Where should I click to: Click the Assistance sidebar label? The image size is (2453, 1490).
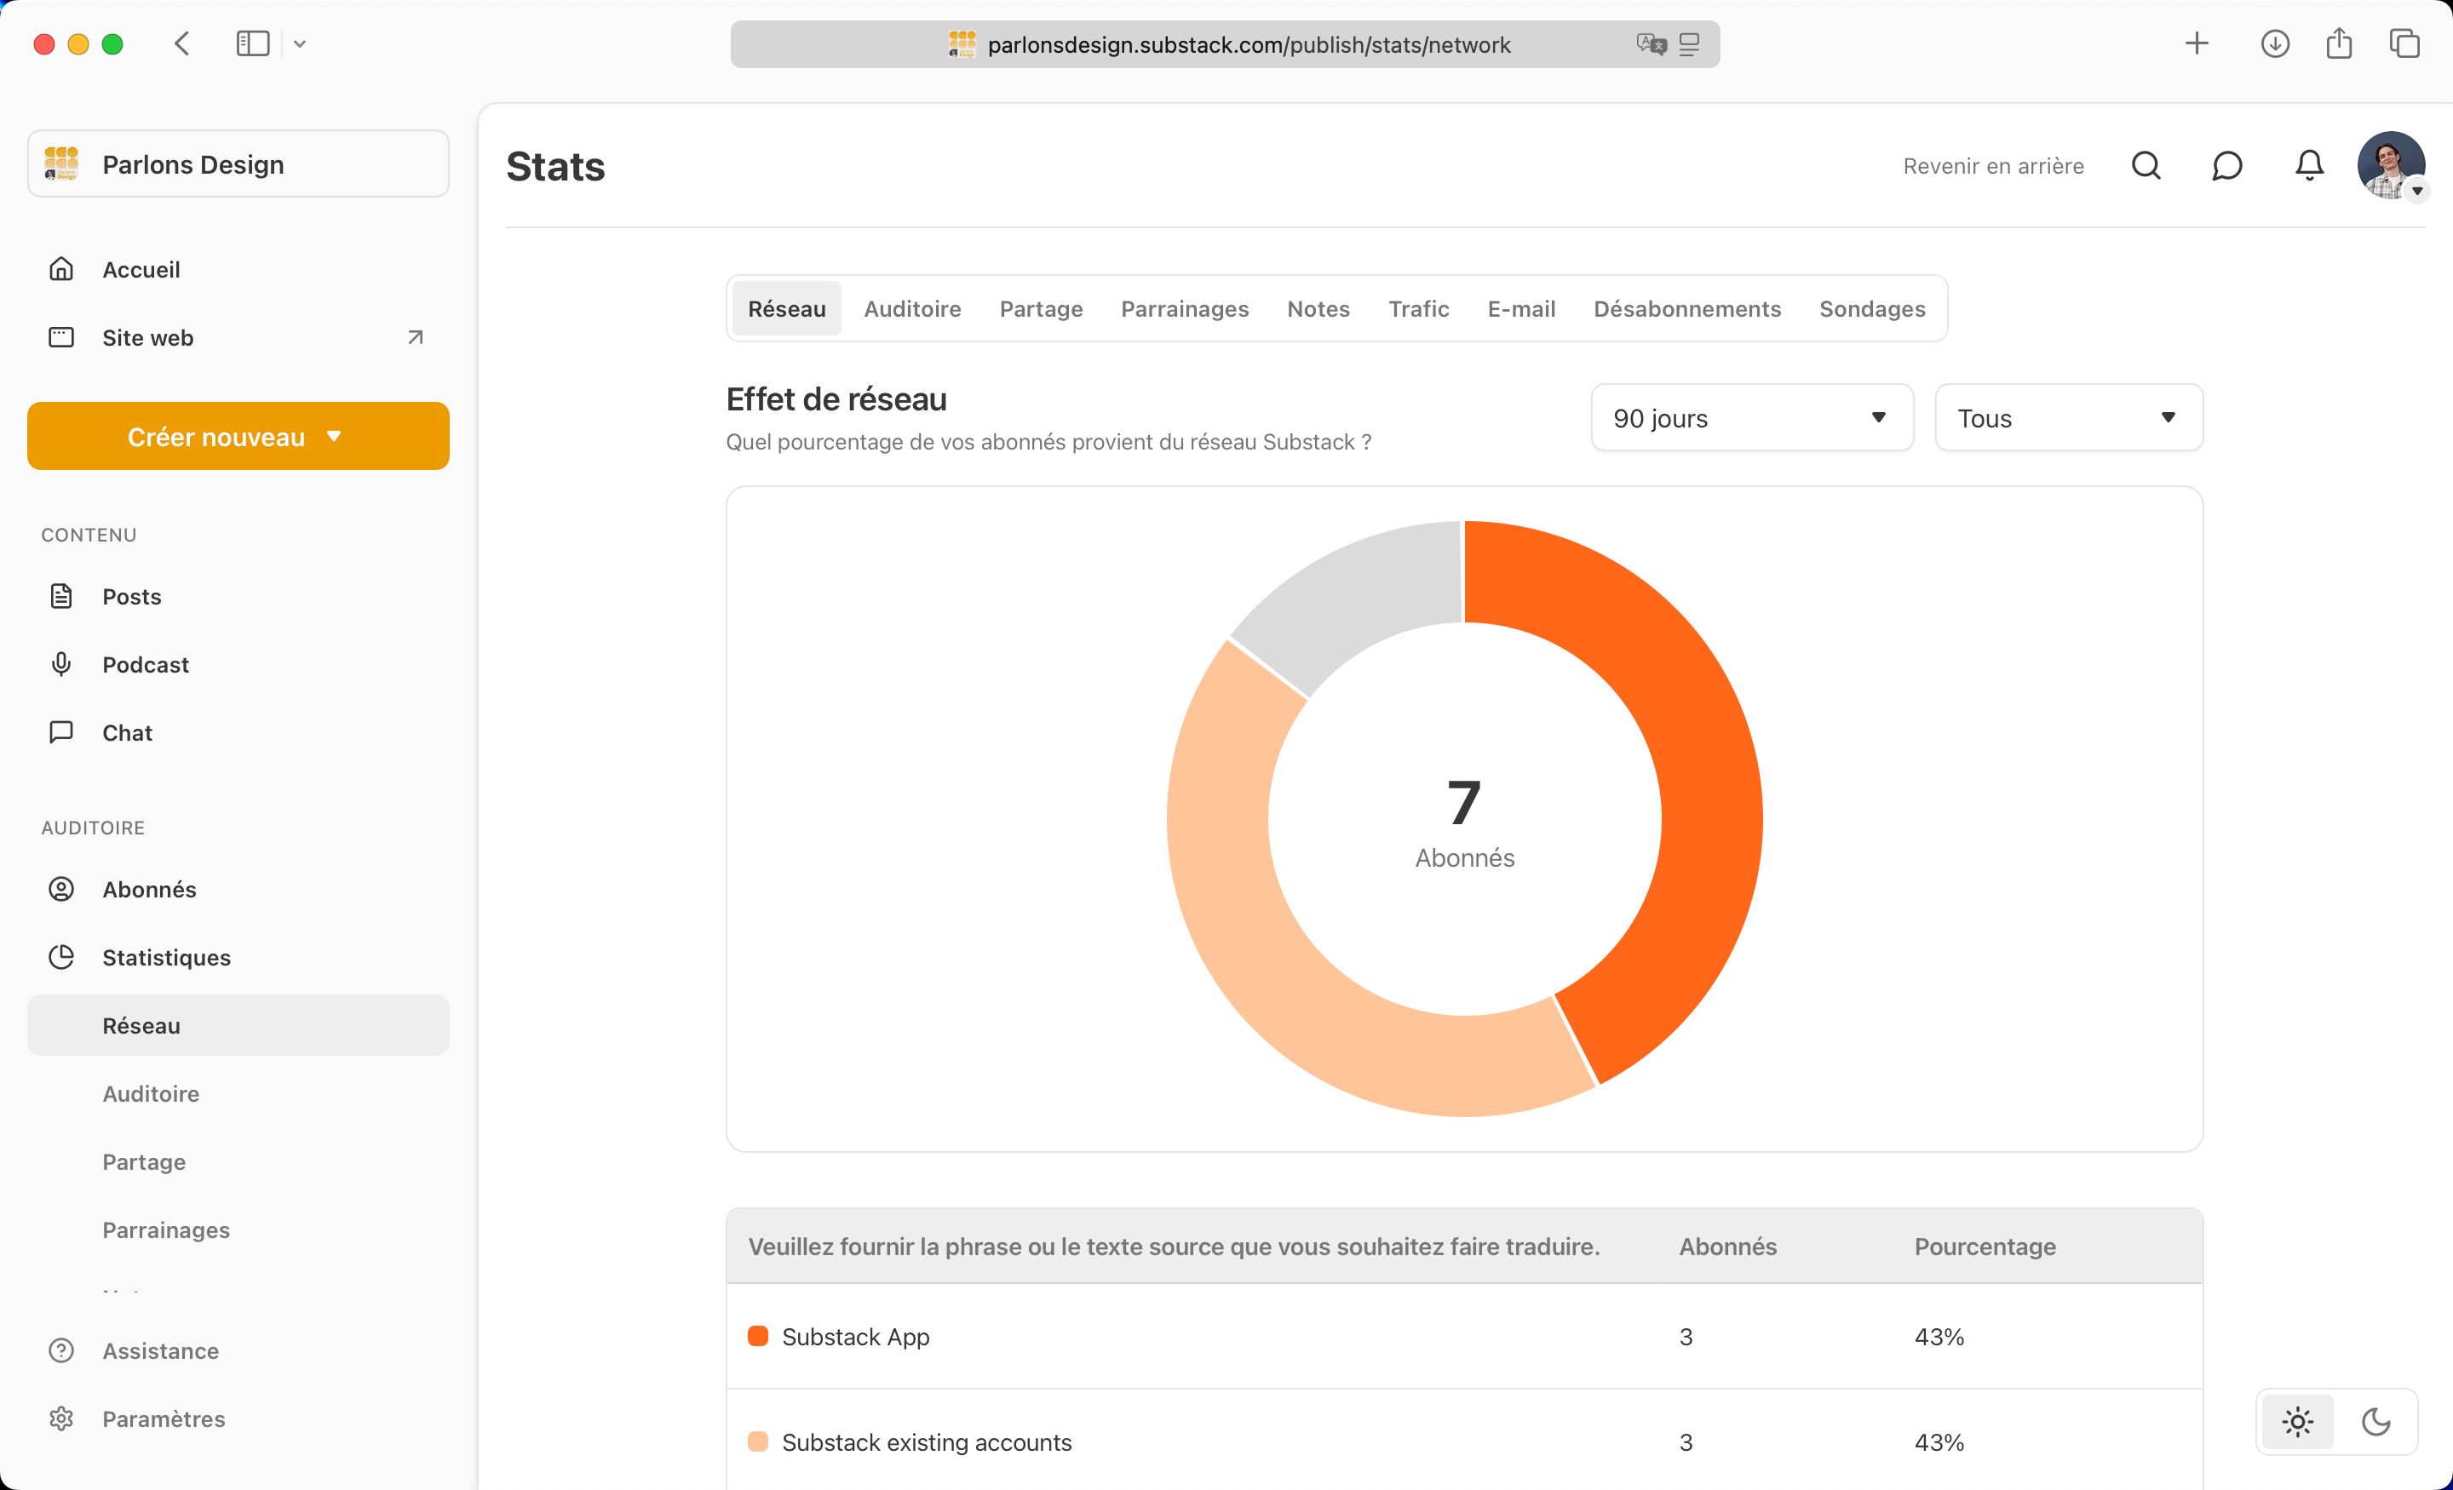[x=160, y=1350]
